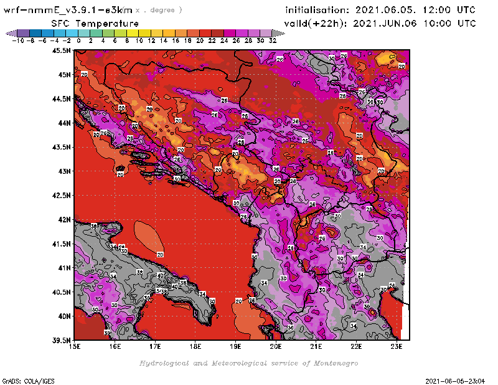Screen dimensions: 498x385
Task: Click the 4 to 6 green legend swatch
Action: [108, 33]
